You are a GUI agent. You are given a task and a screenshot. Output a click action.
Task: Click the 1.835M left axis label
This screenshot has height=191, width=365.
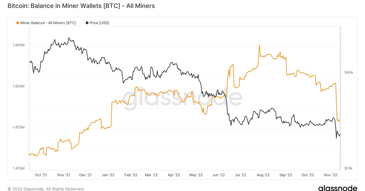pos(18,86)
